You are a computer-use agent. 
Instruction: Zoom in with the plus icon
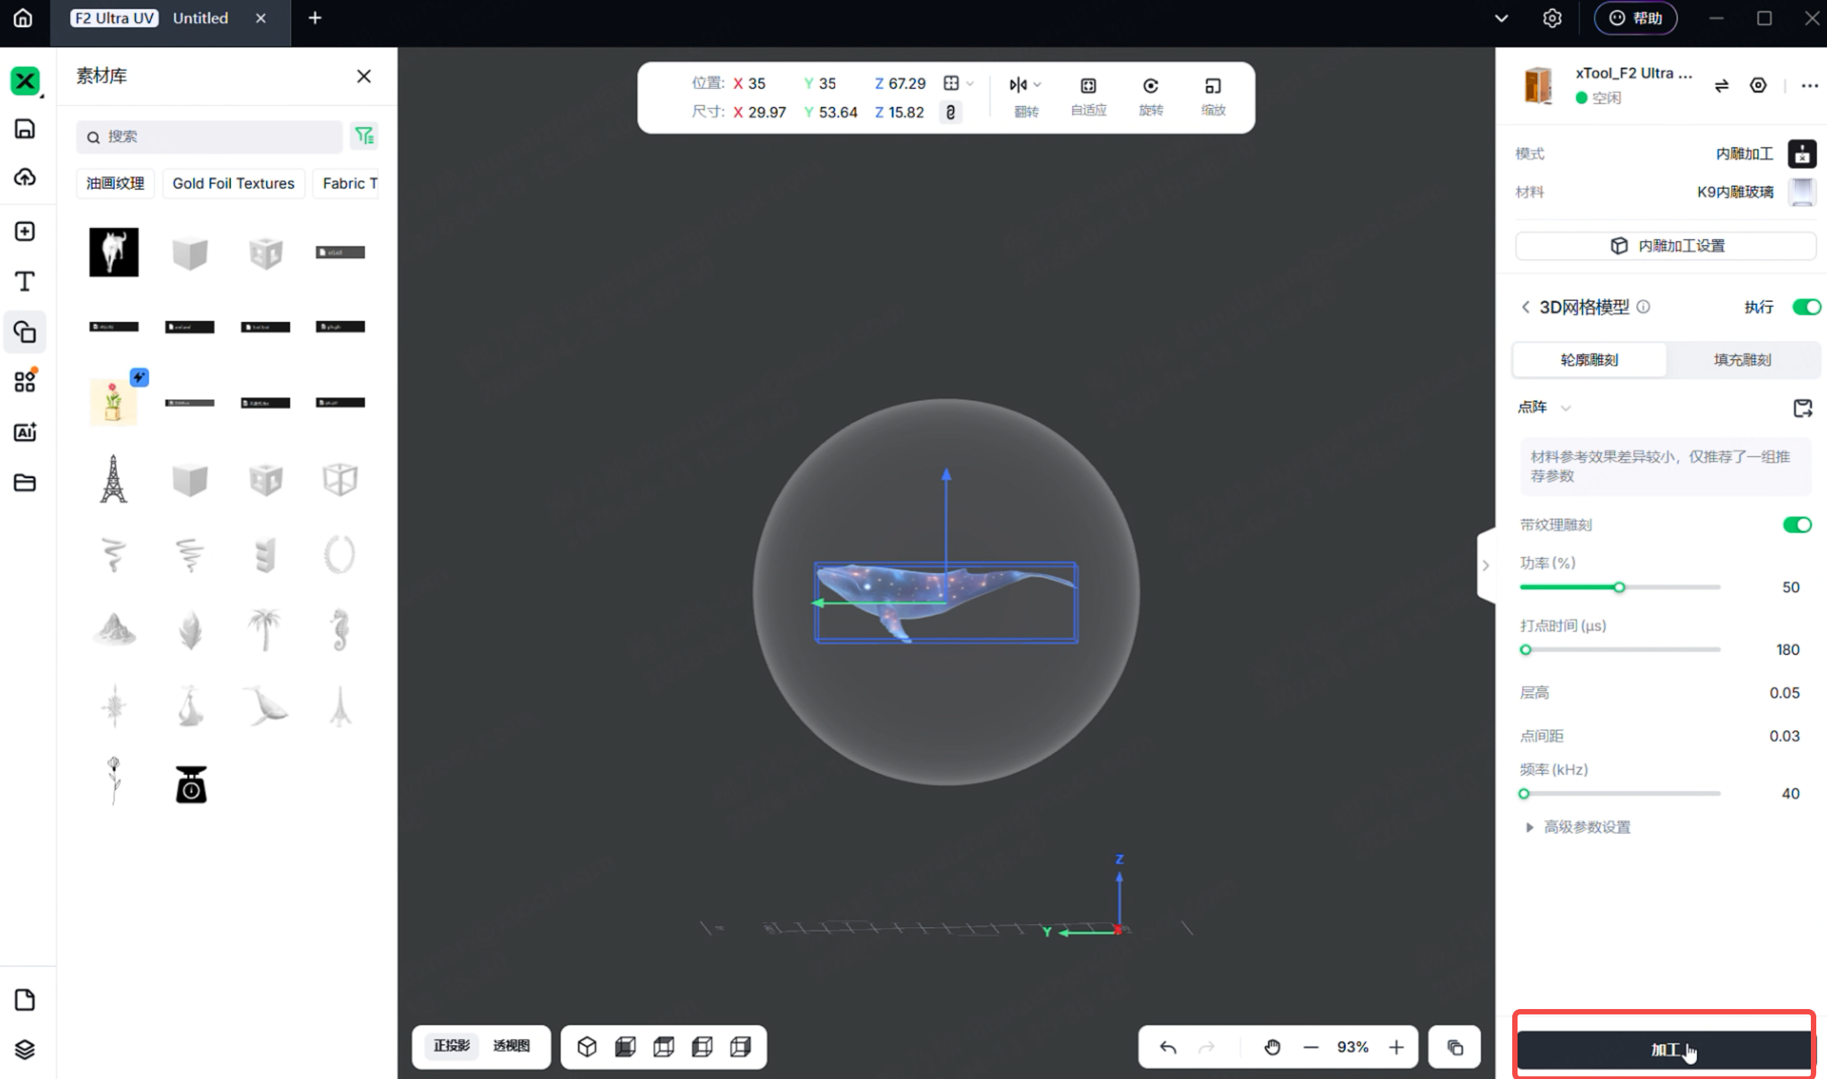coord(1396,1047)
